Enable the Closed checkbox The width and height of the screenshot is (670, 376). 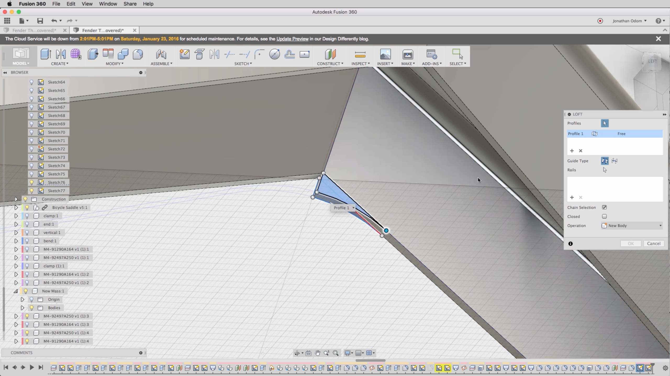(604, 216)
